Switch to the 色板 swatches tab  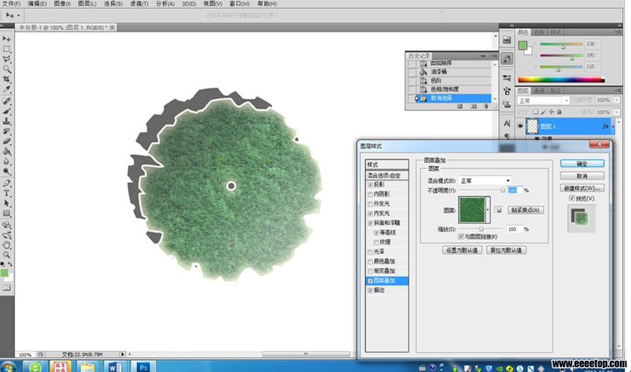pos(539,32)
